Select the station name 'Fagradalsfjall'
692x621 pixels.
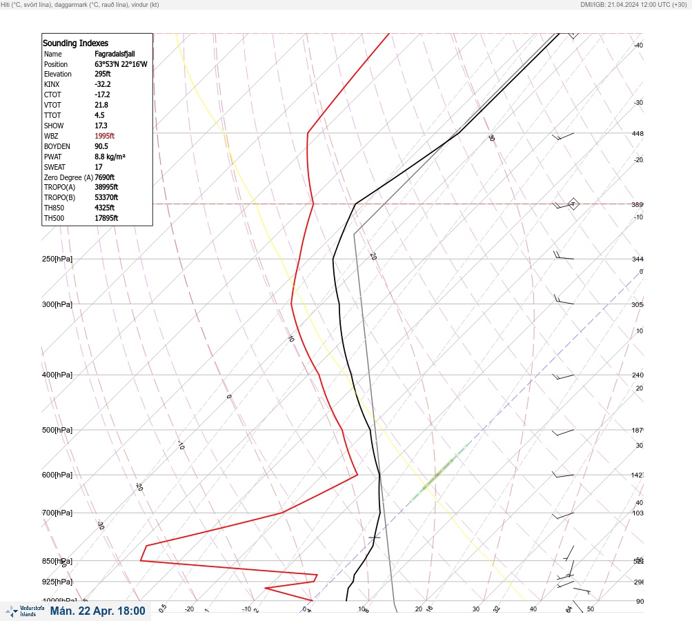[x=115, y=54]
